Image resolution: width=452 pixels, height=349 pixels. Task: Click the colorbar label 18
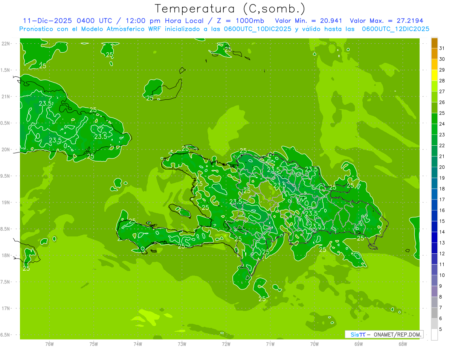pyautogui.click(x=442, y=189)
